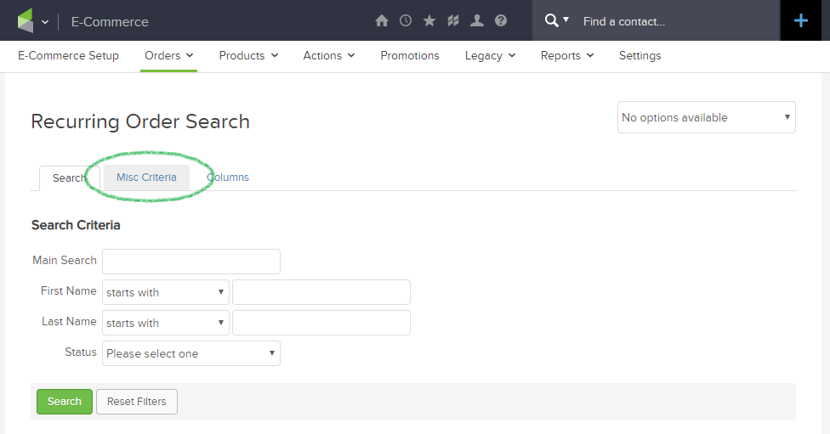Open E-Commerce Setup menu item
This screenshot has width=830, height=434.
68,55
